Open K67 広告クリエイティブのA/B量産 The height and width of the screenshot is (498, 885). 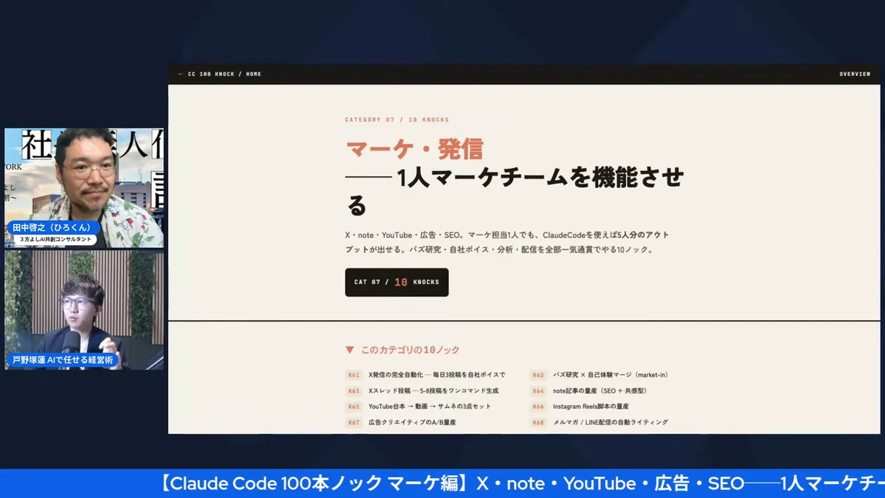(x=400, y=423)
